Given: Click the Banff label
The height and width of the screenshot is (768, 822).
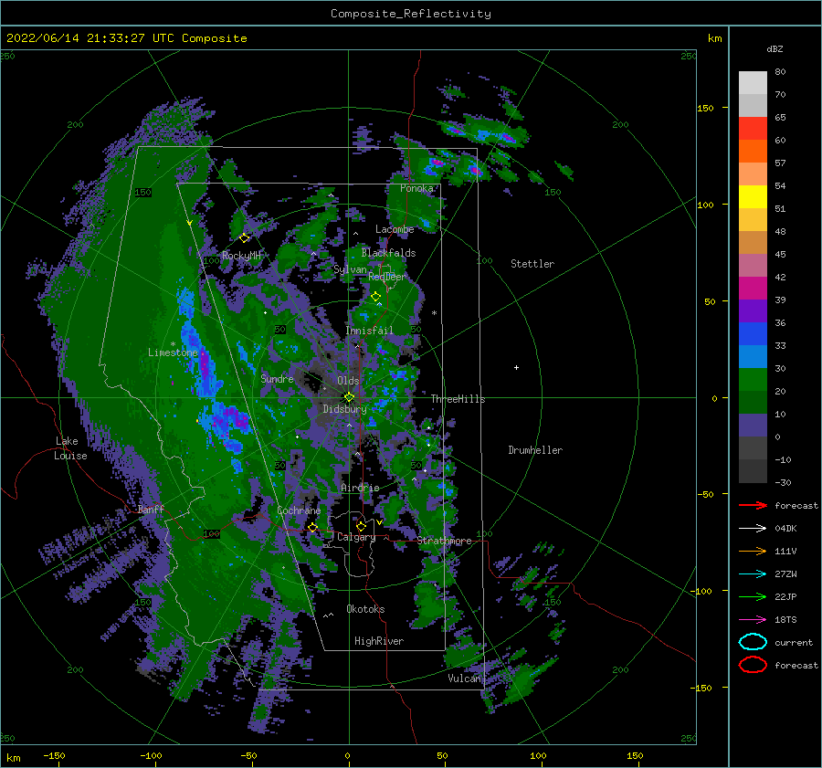Looking at the screenshot, I should [151, 509].
